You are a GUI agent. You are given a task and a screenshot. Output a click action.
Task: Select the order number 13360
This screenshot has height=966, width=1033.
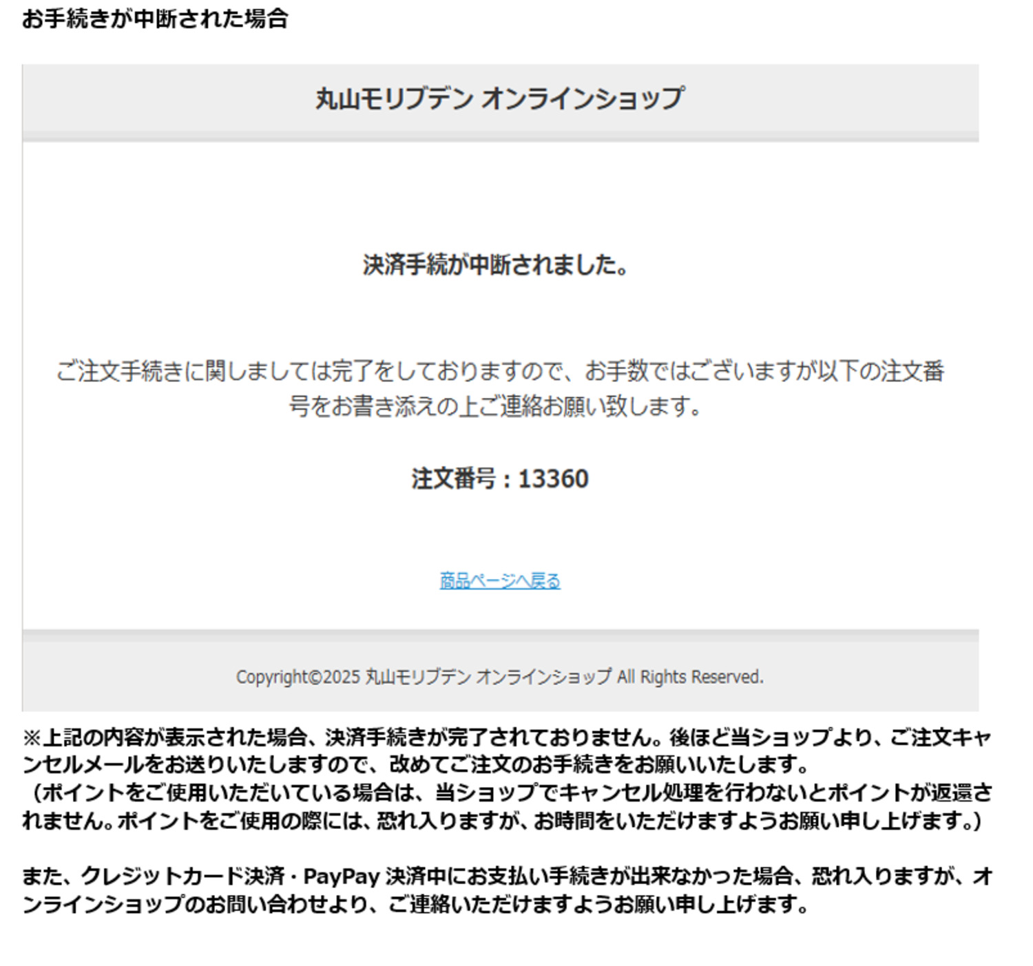point(553,479)
